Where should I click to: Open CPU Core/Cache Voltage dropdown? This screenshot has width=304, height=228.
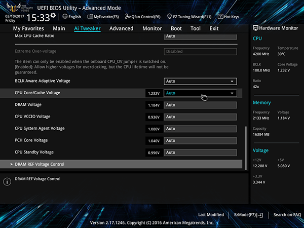[x=200, y=93]
